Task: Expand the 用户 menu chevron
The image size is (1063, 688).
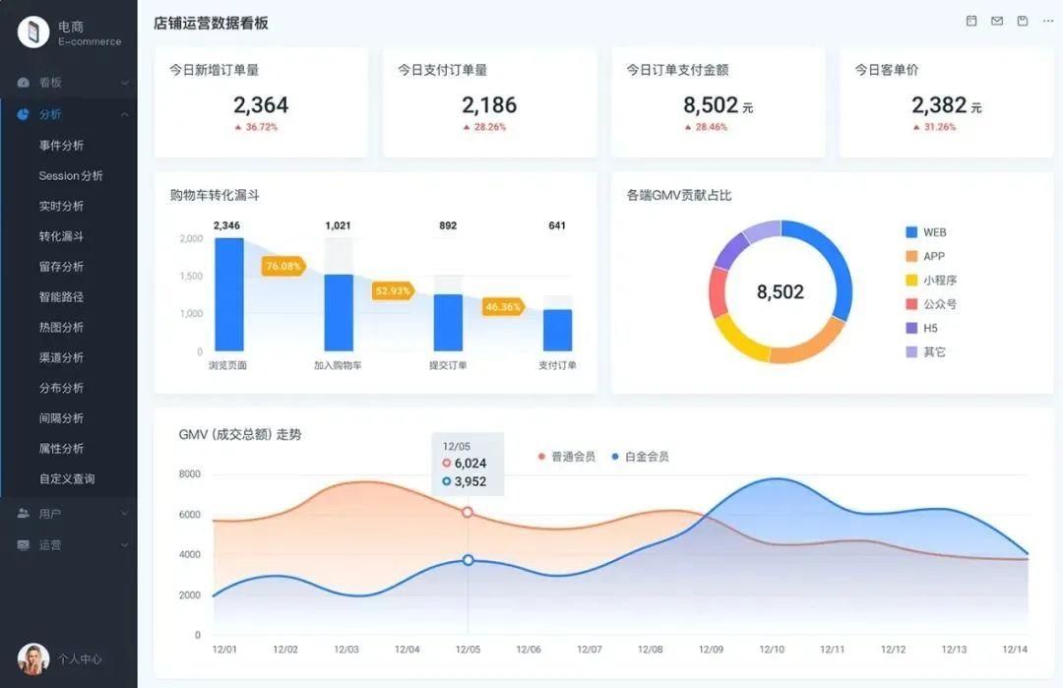Action: point(125,513)
